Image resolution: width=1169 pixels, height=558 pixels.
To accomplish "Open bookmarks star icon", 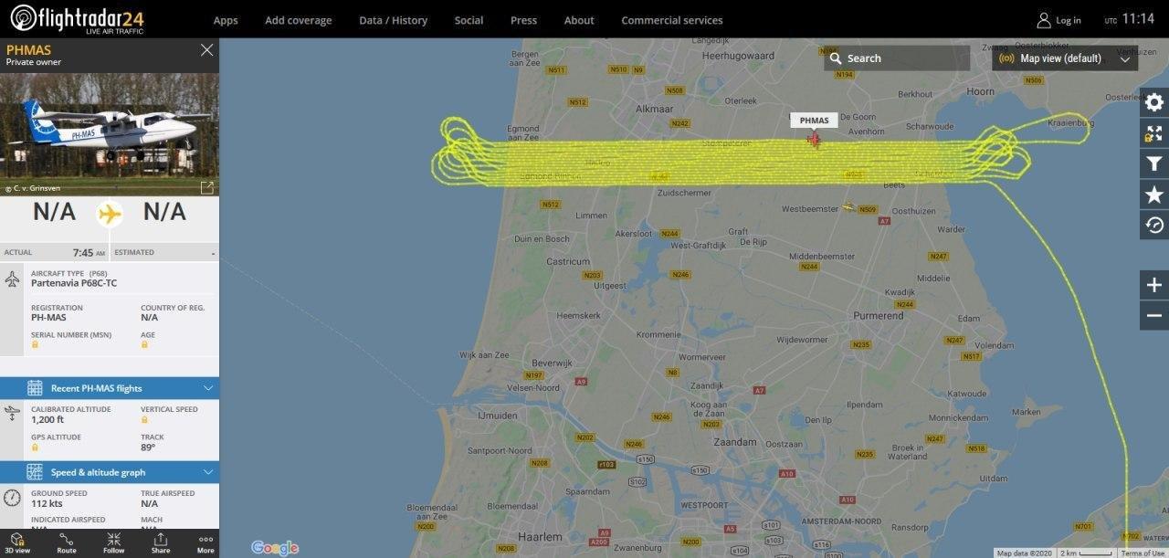I will click(1154, 195).
